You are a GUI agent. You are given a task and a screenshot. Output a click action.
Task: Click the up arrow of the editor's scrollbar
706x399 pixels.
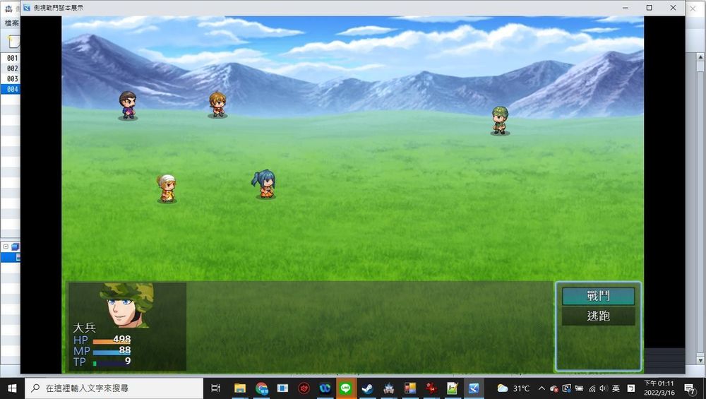tap(700, 56)
